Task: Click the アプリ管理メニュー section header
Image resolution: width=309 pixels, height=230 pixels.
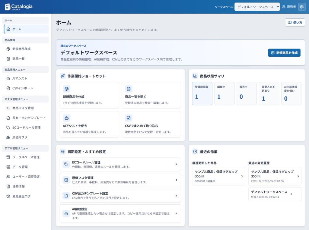Action: tap(25, 148)
